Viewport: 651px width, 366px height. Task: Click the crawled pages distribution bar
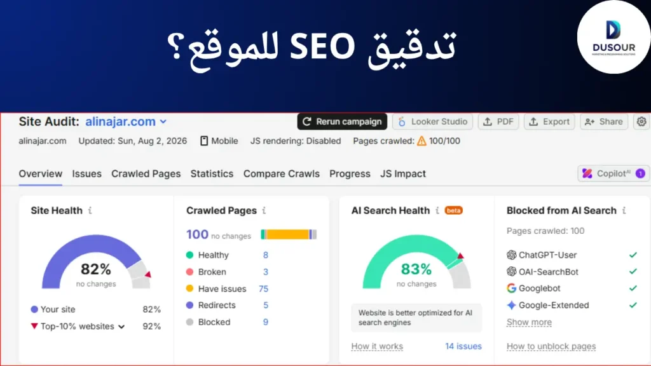coord(289,234)
